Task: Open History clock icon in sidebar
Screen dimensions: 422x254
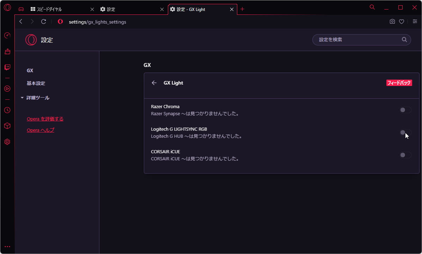Action: tap(7, 110)
